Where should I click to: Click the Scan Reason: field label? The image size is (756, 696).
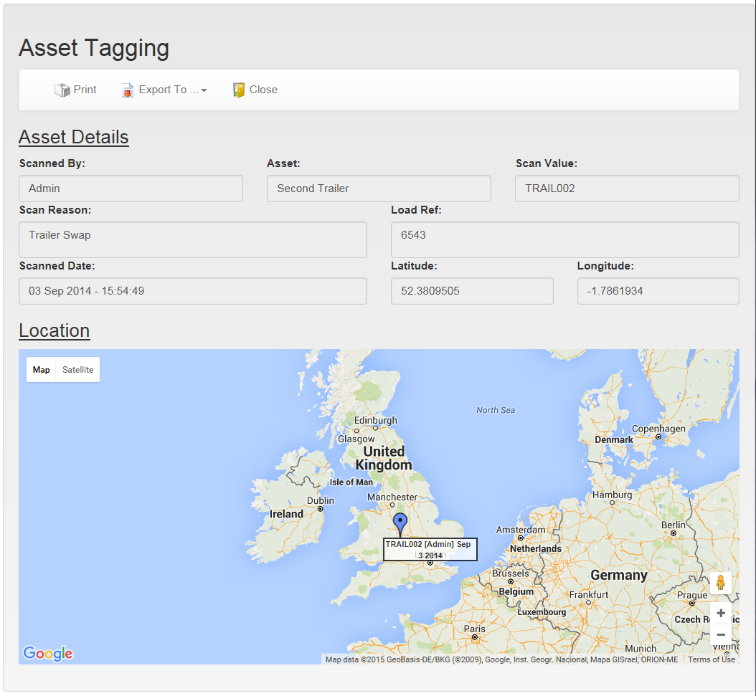pyautogui.click(x=55, y=210)
